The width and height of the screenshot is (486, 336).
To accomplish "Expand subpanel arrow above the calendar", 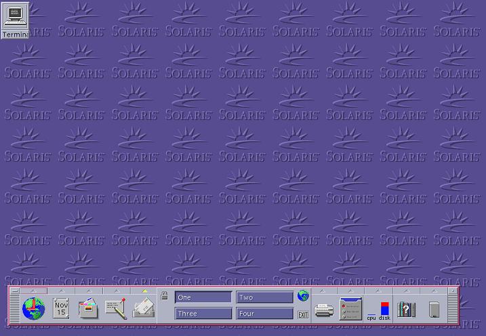I will coord(62,291).
